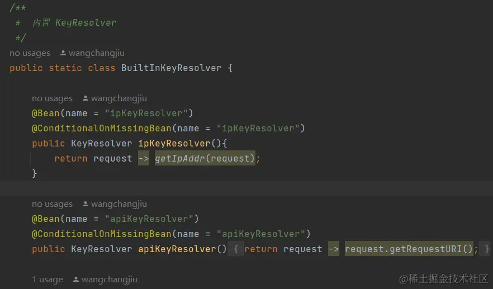
Task: Open 'no usages' hint above ipKeyResolver @Bean
Action: [x=52, y=98]
